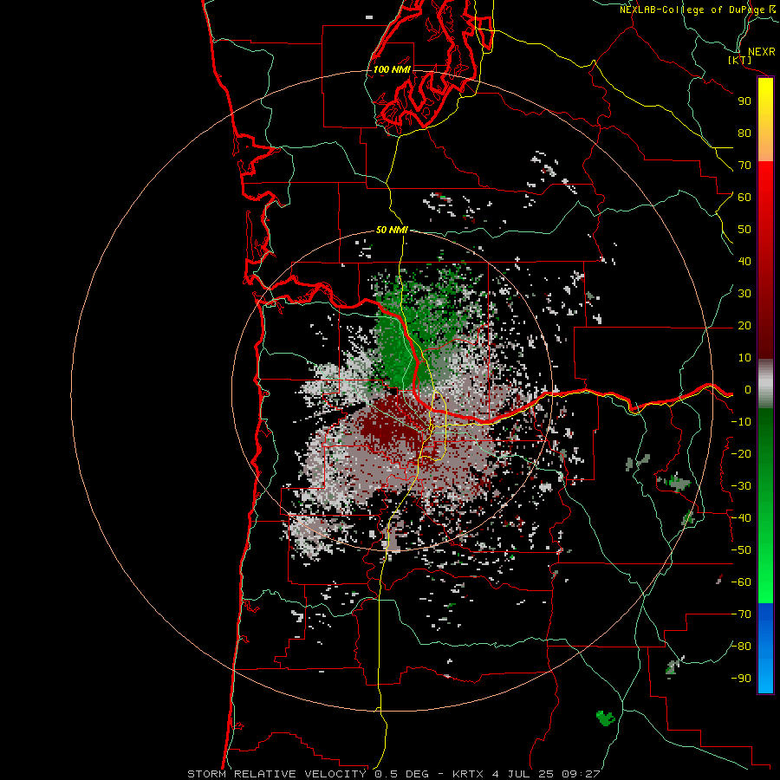Screen dimensions: 780x780
Task: Click the 70 value on velocity scale
Action: (744, 166)
